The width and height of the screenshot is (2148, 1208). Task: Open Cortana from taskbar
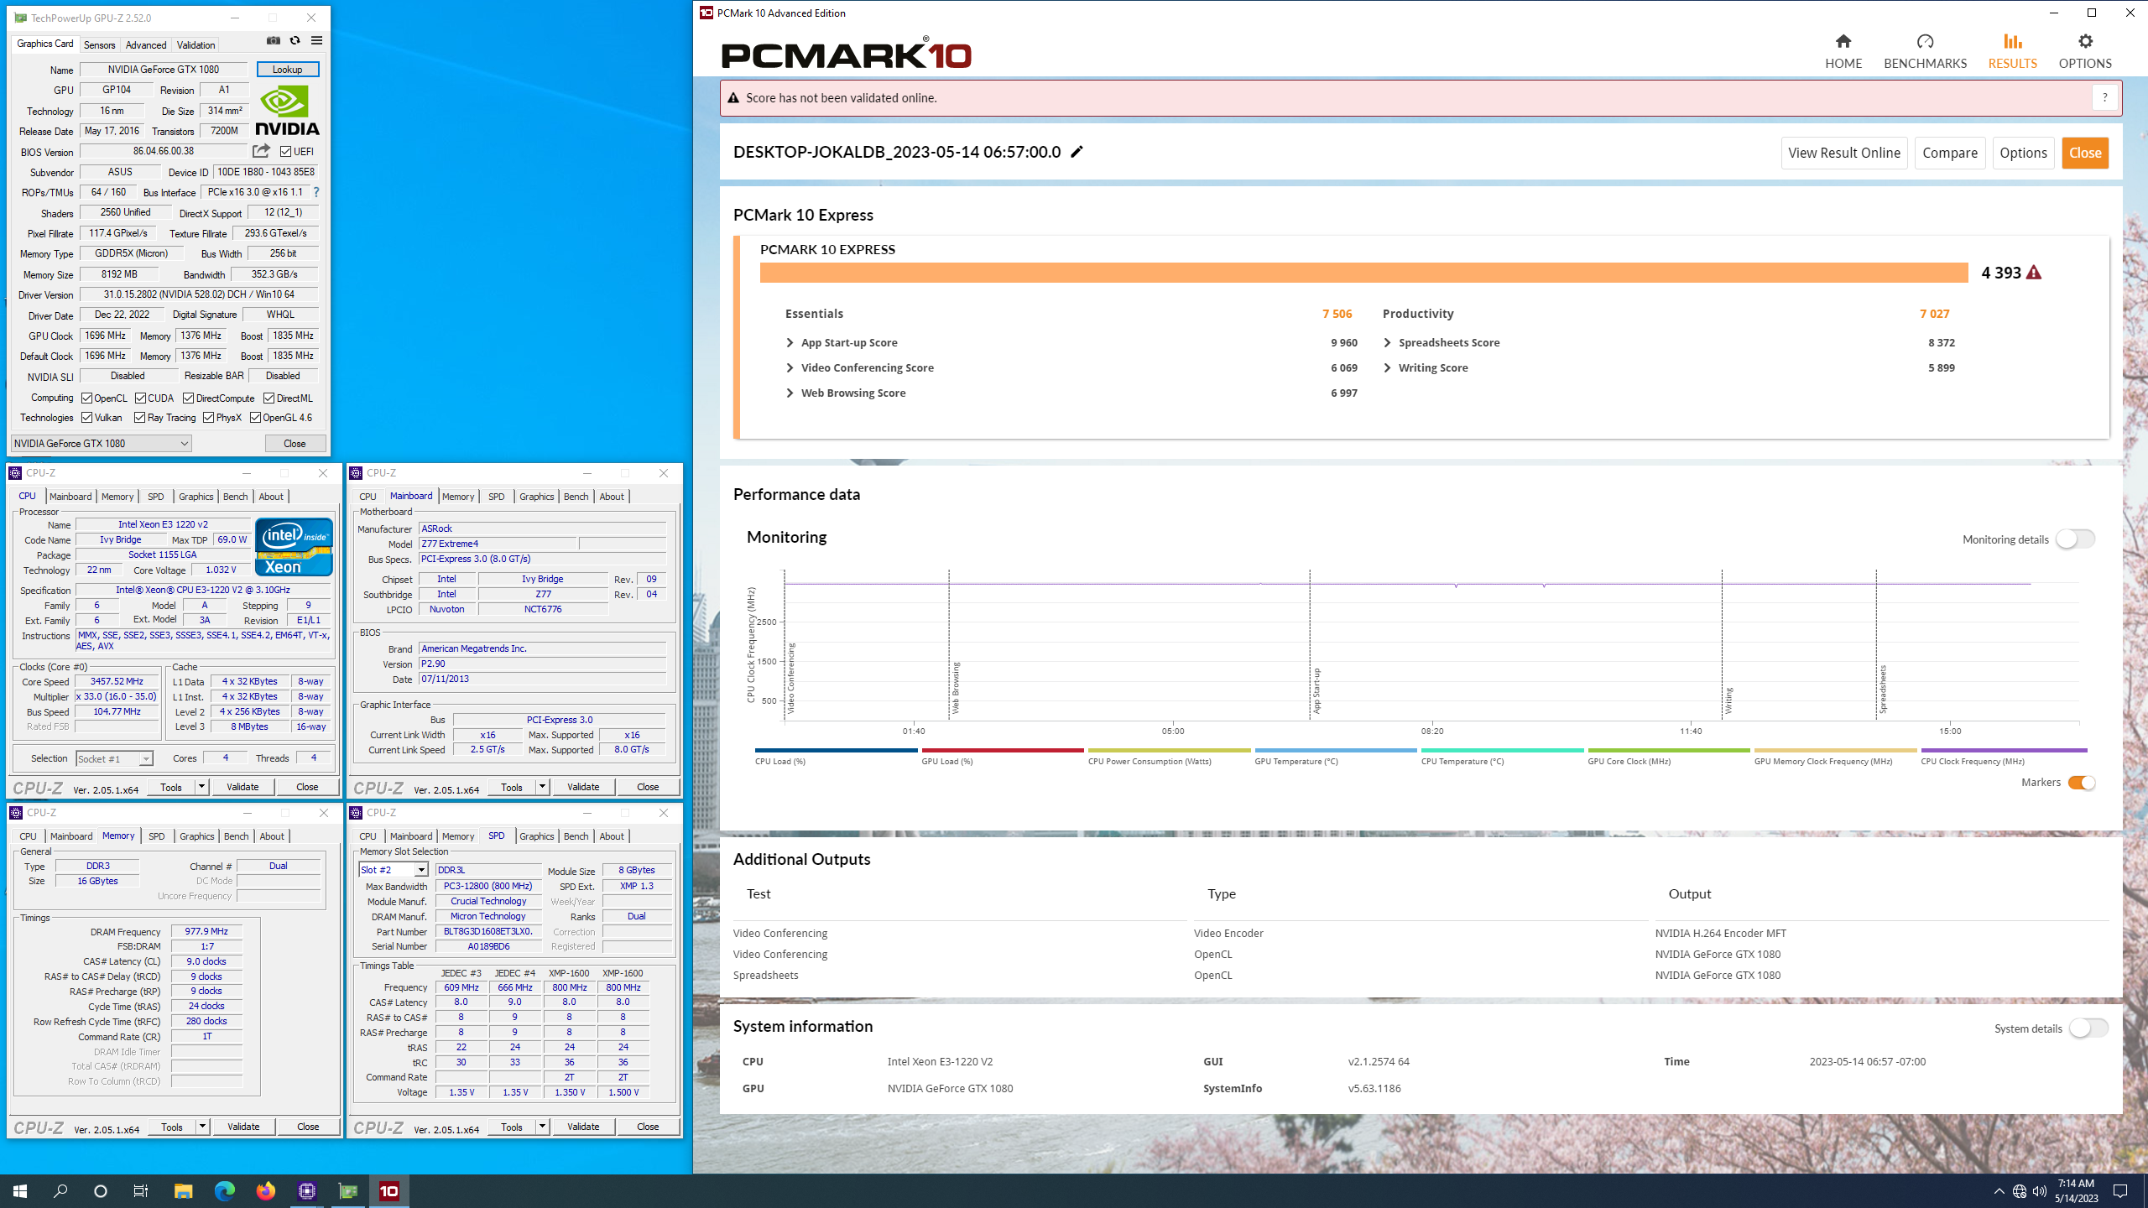point(101,1191)
